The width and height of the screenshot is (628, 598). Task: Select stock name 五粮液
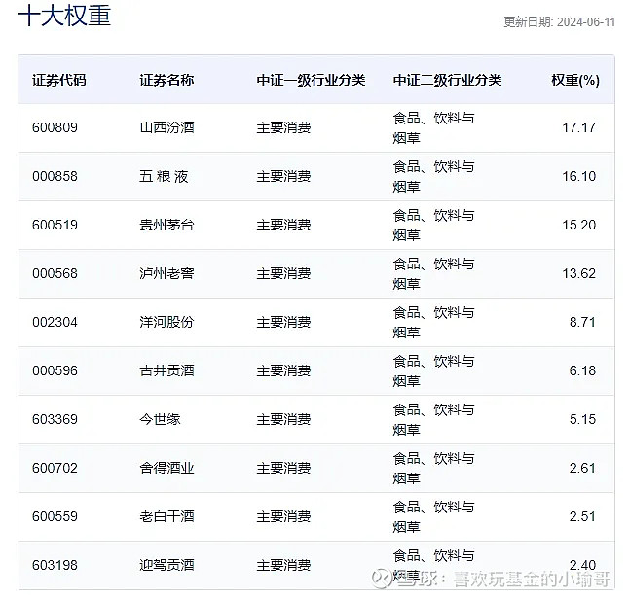[x=164, y=176]
